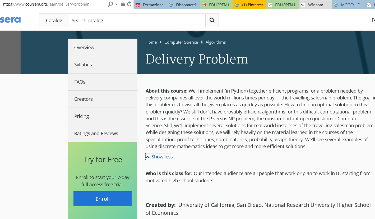
Task: Open the Syllabus section
Action: coord(83,65)
